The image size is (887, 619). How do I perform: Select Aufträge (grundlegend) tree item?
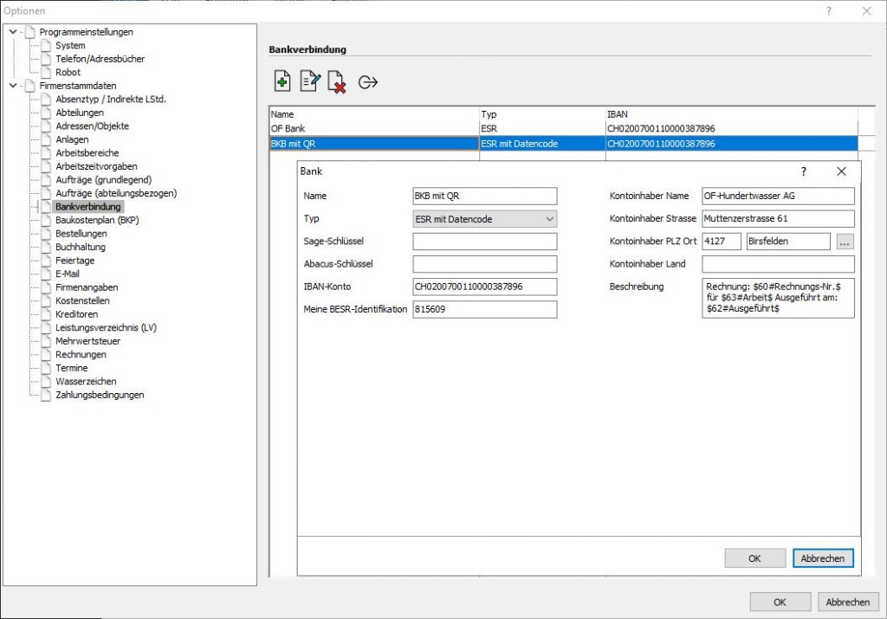click(x=104, y=180)
